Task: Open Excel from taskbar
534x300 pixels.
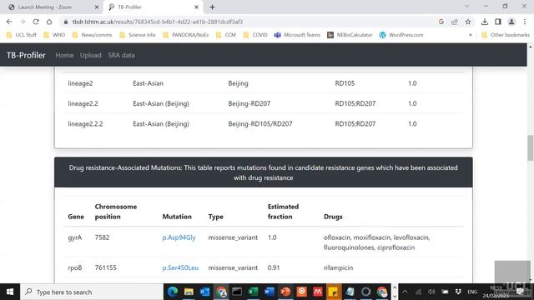Action: (253, 292)
